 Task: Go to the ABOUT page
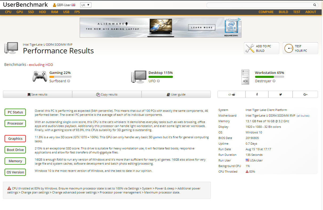tap(311, 12)
